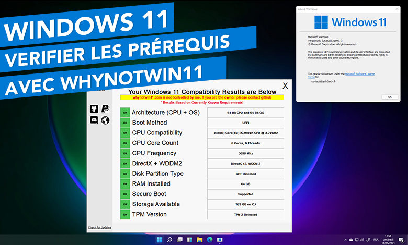Click the OK badge beside Storage Available
408x245 pixels.
125,204
